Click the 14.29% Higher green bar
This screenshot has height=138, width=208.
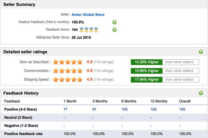pyautogui.click(x=146, y=62)
